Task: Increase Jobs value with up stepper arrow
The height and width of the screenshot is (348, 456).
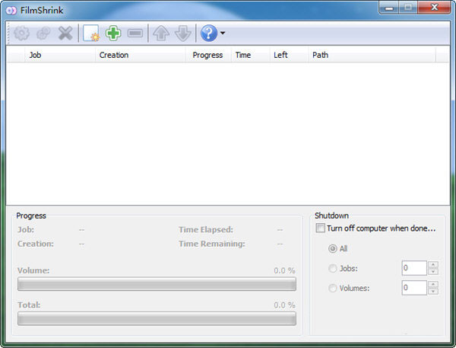Action: (x=433, y=265)
